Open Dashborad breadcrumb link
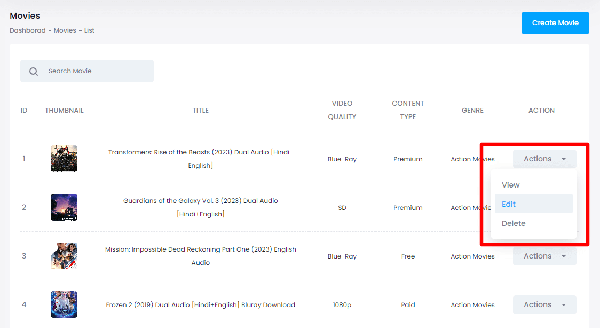 [x=28, y=30]
